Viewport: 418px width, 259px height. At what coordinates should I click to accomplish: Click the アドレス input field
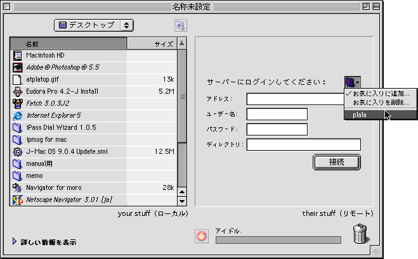coord(296,99)
